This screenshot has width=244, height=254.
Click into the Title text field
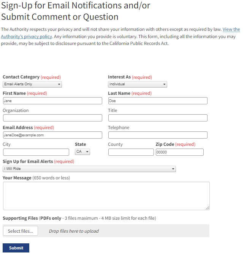click(158, 118)
